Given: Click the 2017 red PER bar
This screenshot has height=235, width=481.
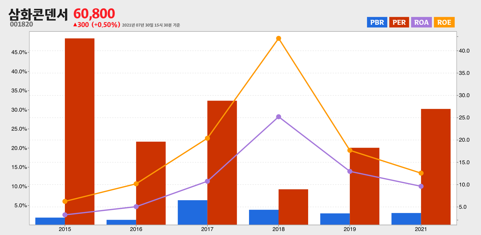Looking at the screenshot, I should (x=222, y=163).
